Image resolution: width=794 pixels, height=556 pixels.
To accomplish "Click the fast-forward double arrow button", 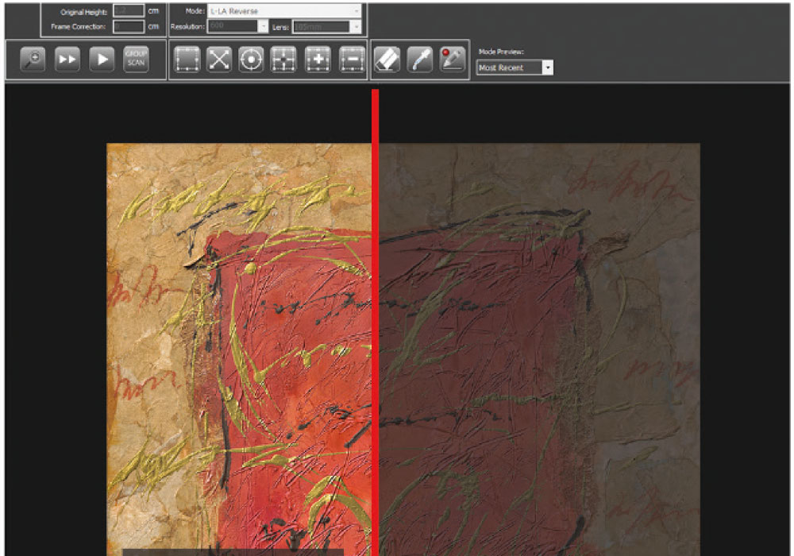I will click(67, 60).
